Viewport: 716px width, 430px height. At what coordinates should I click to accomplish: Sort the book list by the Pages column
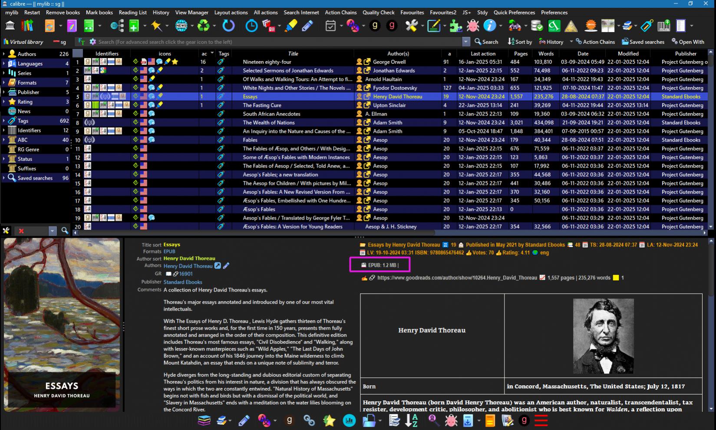(521, 54)
